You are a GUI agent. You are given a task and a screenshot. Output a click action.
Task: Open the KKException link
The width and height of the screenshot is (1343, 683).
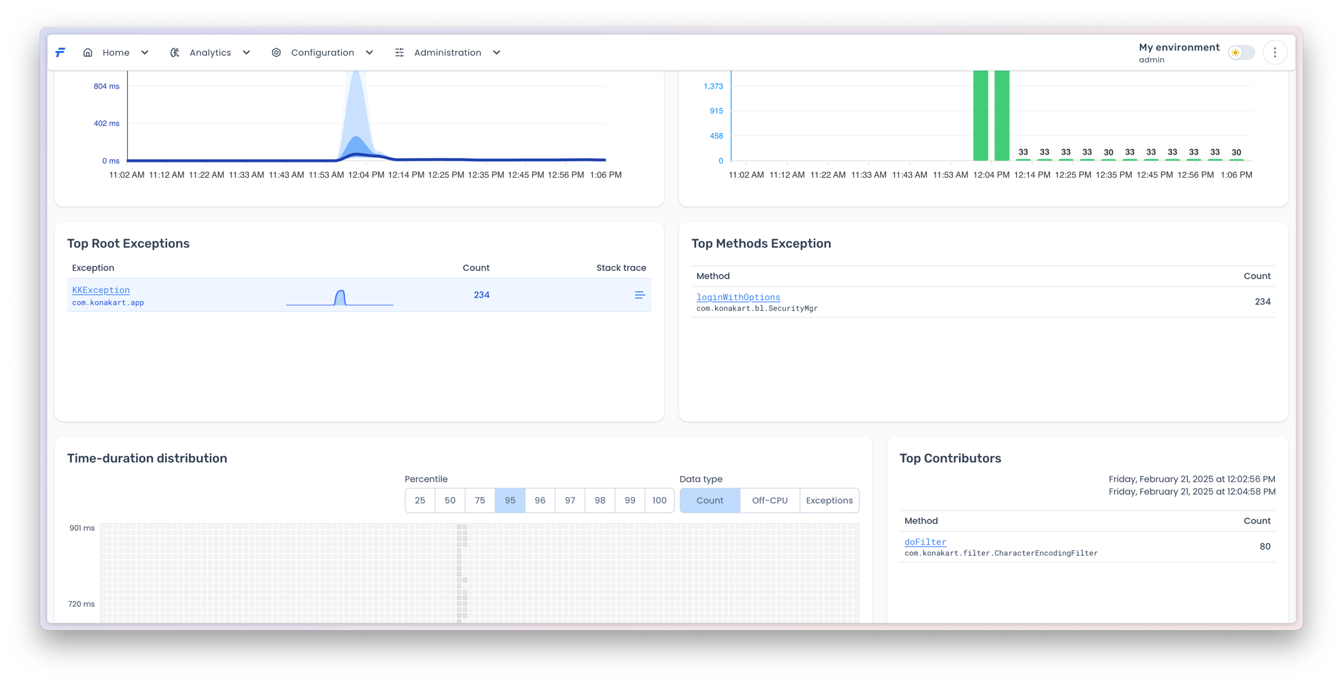coord(101,290)
